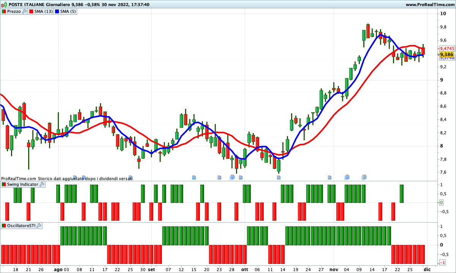
Task: Open the single document marker just before nov
Action: pos(329,177)
